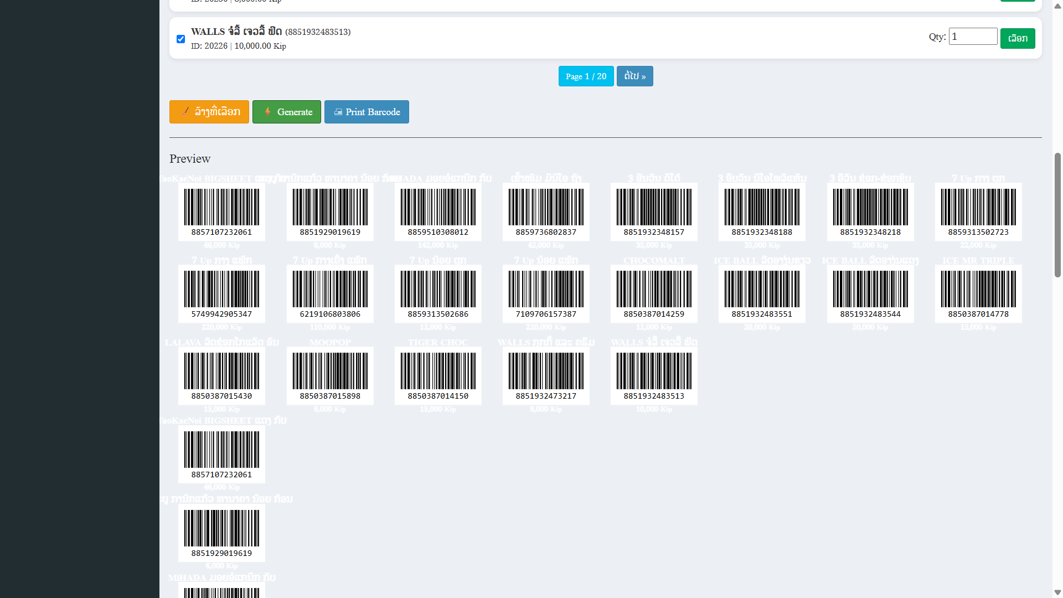The width and height of the screenshot is (1063, 598).
Task: Uncheck the WALLS item checkbox
Action: (x=180, y=39)
